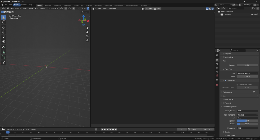Click Open in the text editor
Image resolution: width=260 pixels, height=140 pixels.
tap(157, 9)
